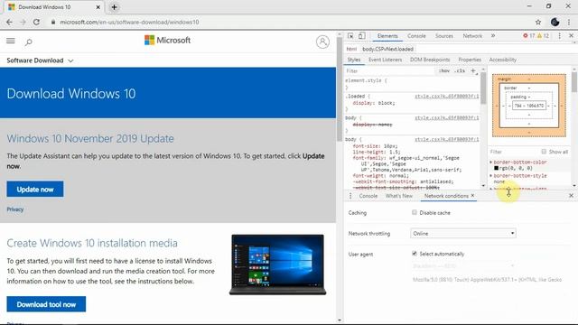The image size is (578, 325).
Task: Open the Chrome three-dot menu
Action: point(569,22)
